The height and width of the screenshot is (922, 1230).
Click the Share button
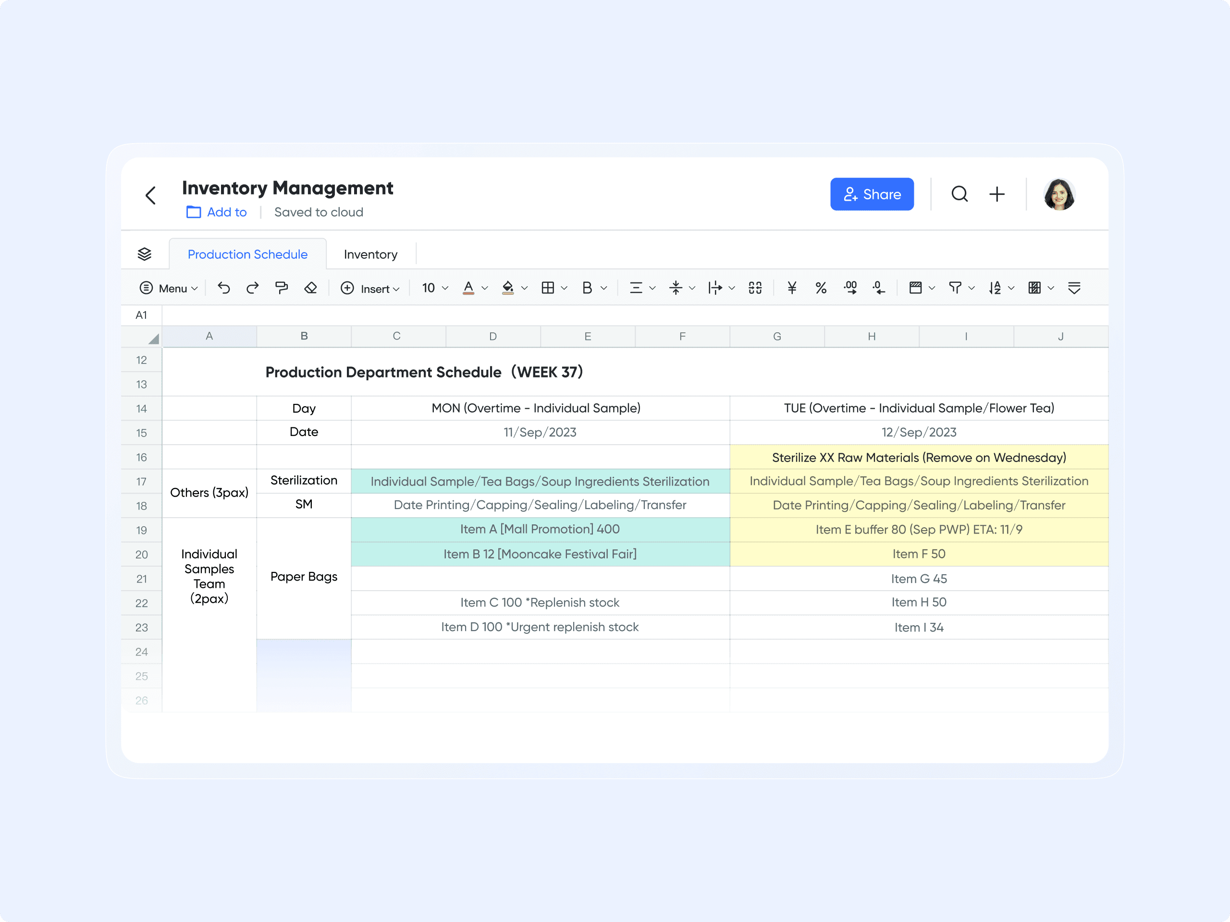(872, 194)
